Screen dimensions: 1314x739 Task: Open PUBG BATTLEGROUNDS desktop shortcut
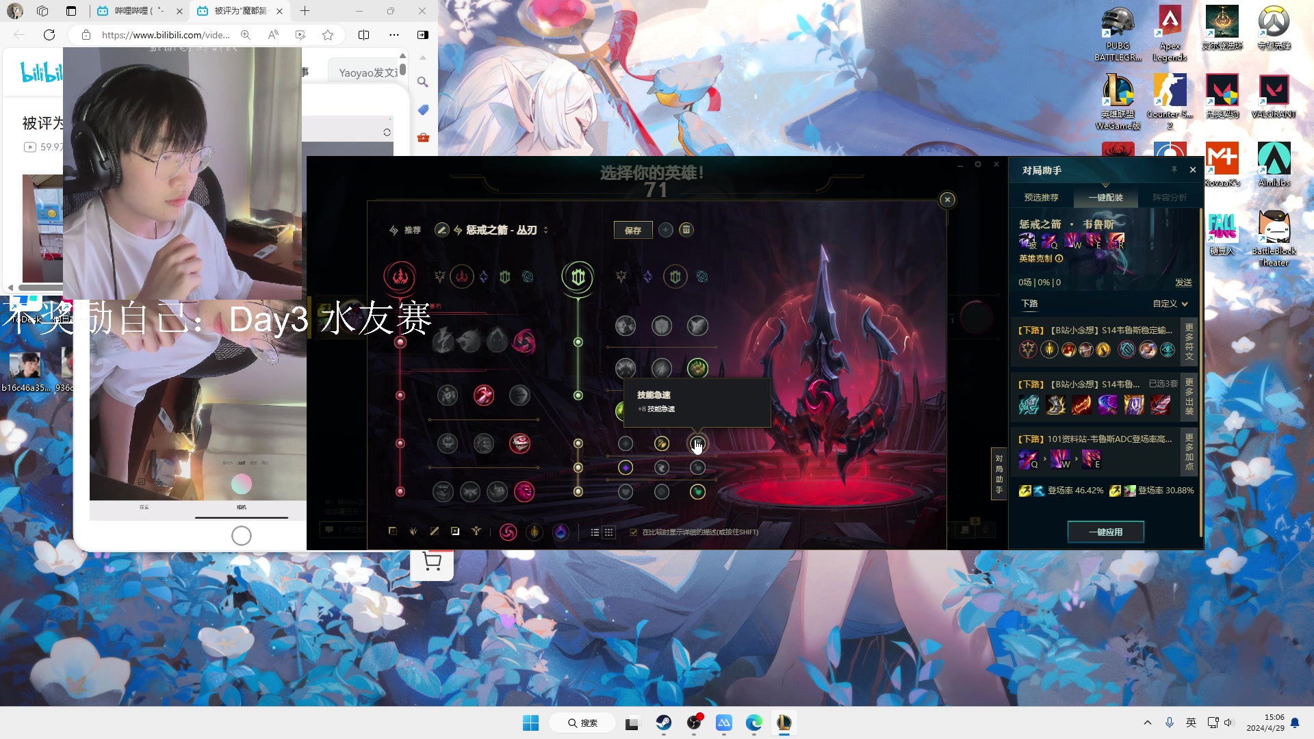[1118, 34]
